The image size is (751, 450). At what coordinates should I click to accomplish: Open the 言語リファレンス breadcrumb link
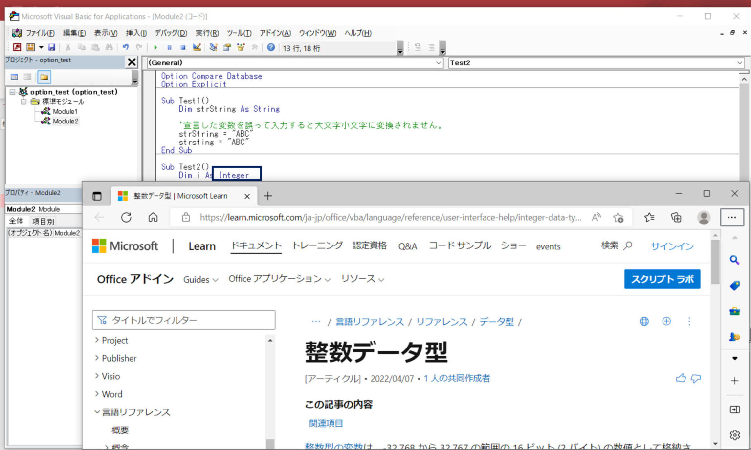click(369, 322)
